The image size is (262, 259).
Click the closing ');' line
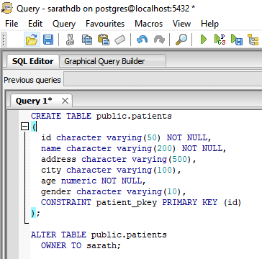35,213
